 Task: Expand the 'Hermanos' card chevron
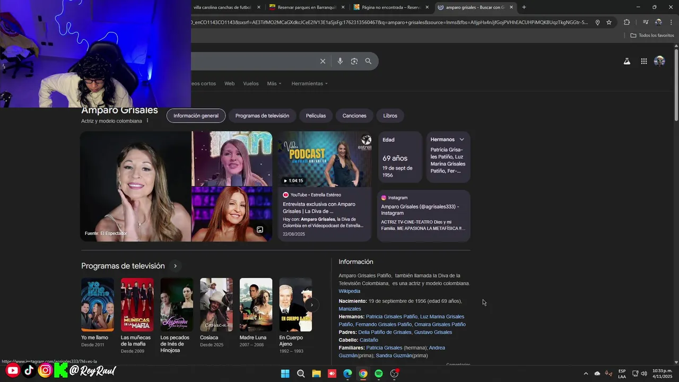[462, 140]
